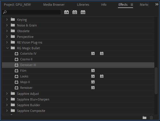This screenshot has height=121, width=160.
Task: Expand the Keying folder
Action: pos(7,20)
